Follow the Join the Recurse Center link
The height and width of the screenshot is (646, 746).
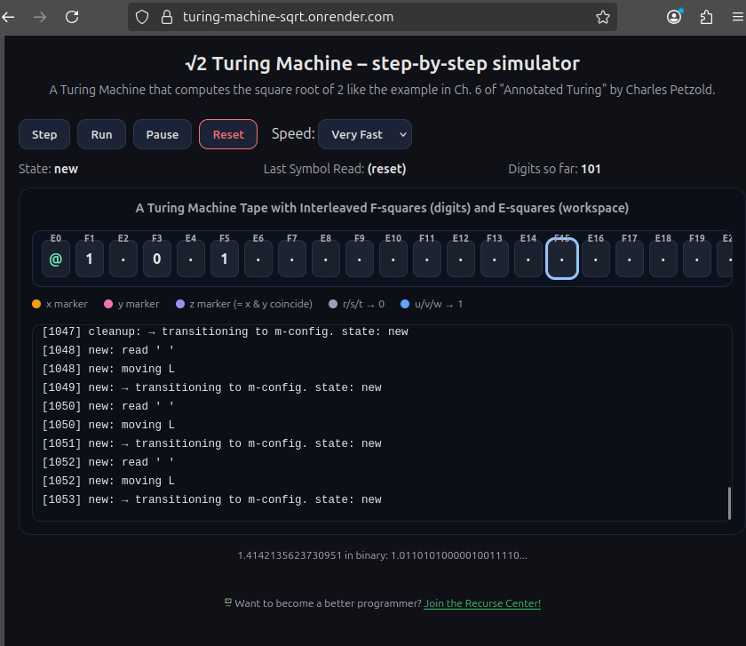point(481,603)
